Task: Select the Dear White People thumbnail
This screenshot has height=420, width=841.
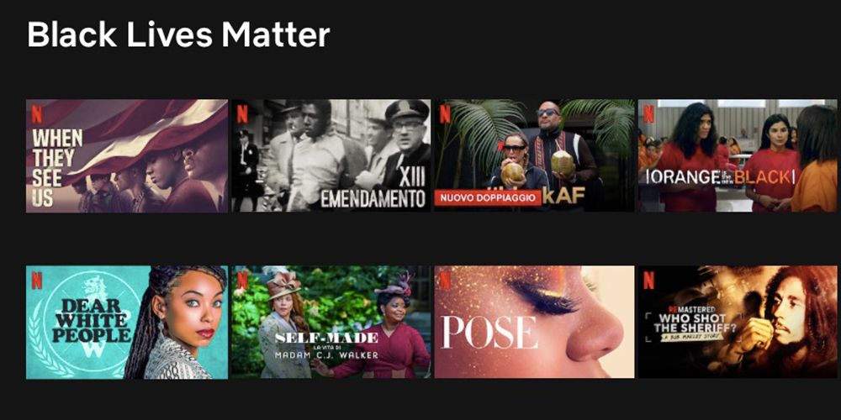Action: coord(127,323)
